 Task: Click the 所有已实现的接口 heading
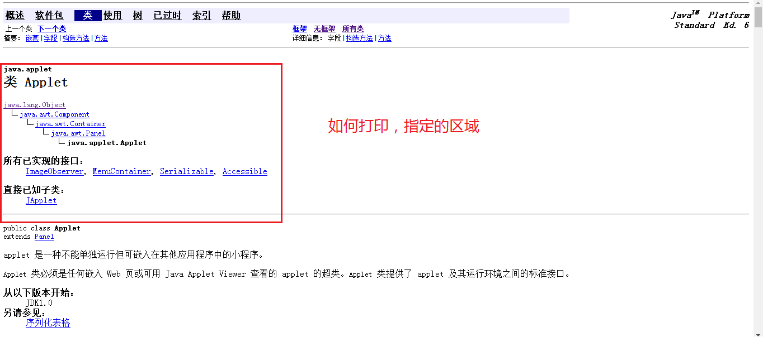point(44,161)
